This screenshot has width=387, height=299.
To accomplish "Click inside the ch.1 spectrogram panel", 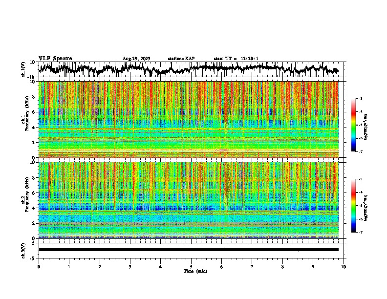I will point(188,119).
